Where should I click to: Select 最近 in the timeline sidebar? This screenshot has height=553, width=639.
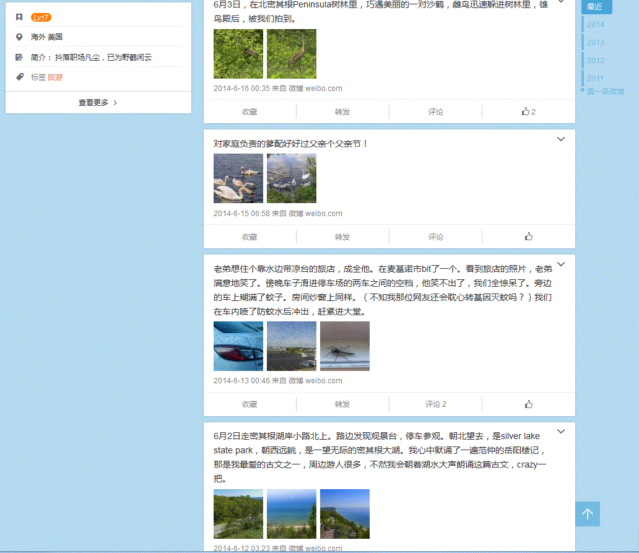click(596, 7)
